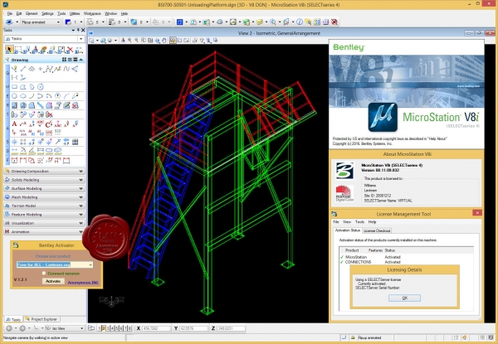Viewport: 498px width, 344px height.
Task: Open the Iso View dropdown
Action: pyautogui.click(x=81, y=328)
